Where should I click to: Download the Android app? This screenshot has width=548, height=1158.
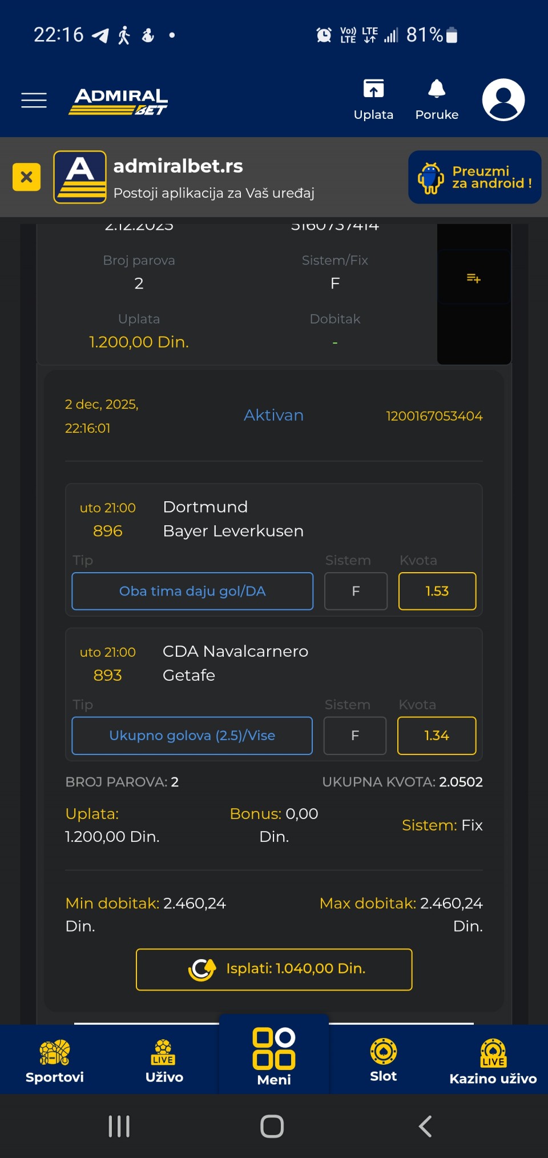474,177
